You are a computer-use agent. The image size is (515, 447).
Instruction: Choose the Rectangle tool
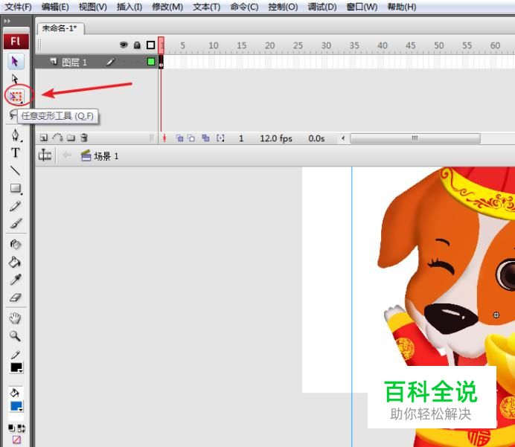[x=16, y=188]
